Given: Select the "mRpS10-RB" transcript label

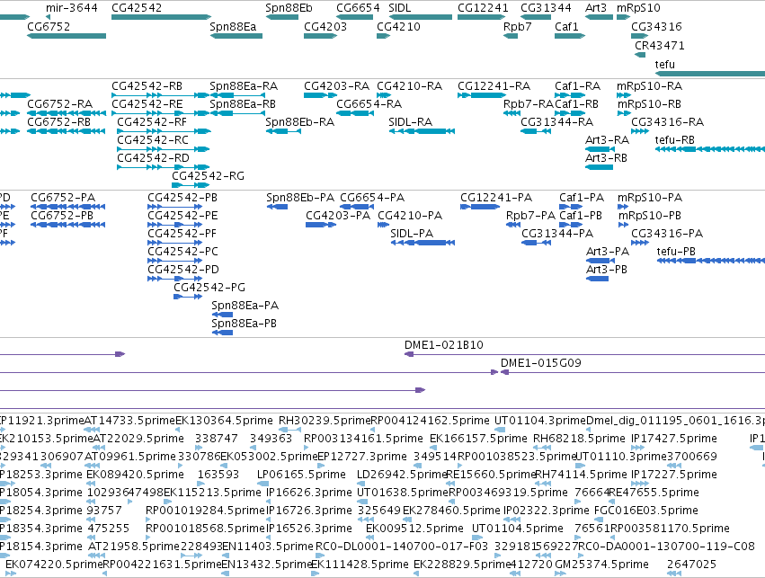Looking at the screenshot, I should coord(649,104).
